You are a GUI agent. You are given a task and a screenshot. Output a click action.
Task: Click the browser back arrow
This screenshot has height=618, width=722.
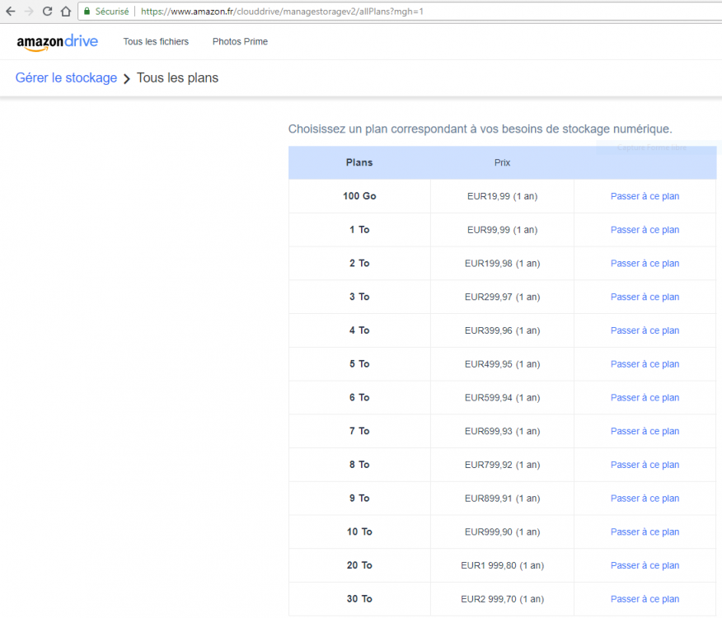coord(10,12)
